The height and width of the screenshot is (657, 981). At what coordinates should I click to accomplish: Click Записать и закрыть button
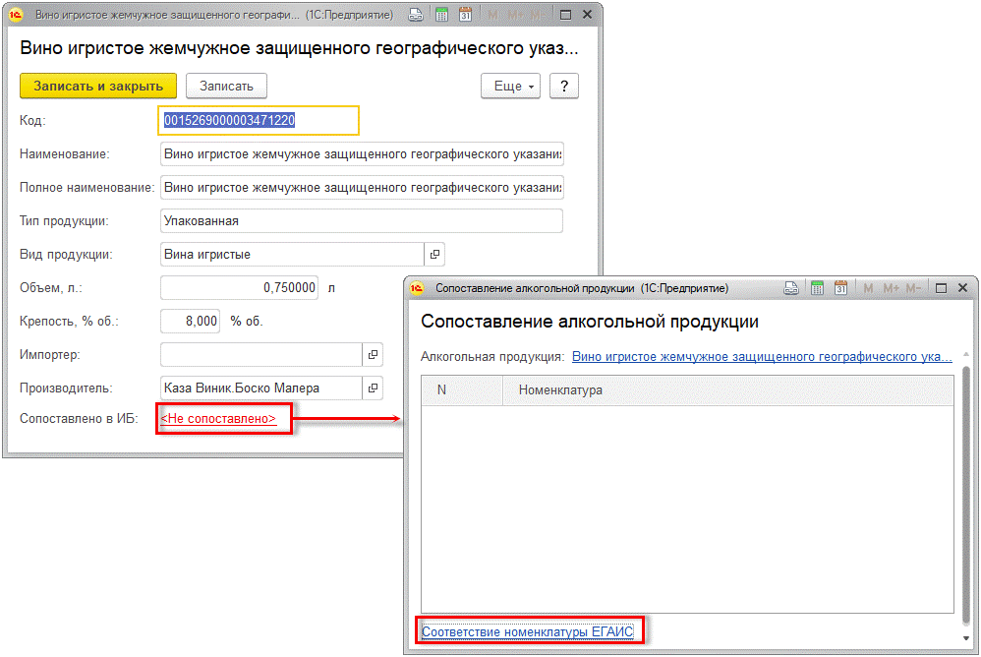(98, 87)
